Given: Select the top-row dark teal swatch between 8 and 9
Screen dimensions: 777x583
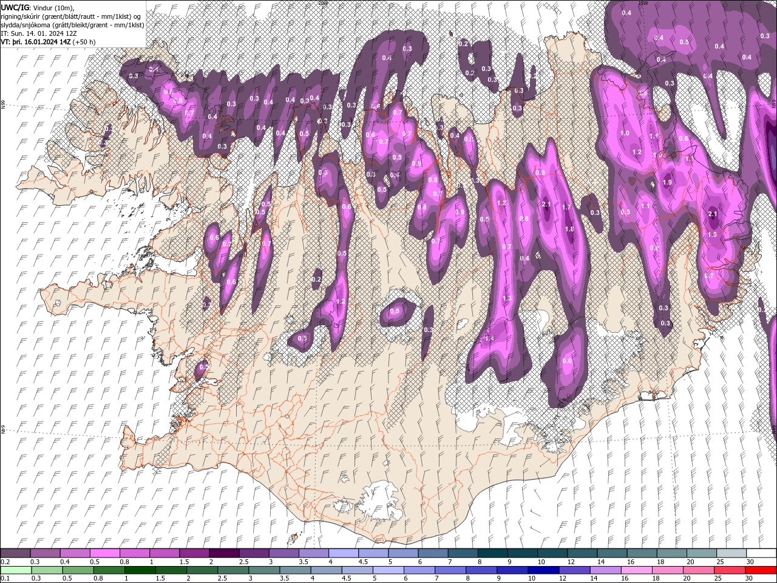Looking at the screenshot, I should [x=493, y=553].
